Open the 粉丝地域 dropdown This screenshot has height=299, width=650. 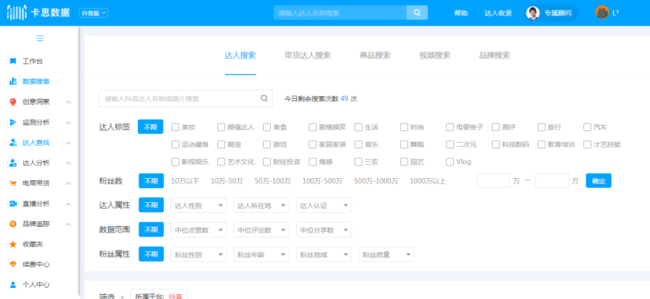[x=324, y=254]
